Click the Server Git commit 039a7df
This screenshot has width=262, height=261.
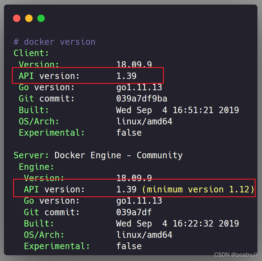(134, 212)
